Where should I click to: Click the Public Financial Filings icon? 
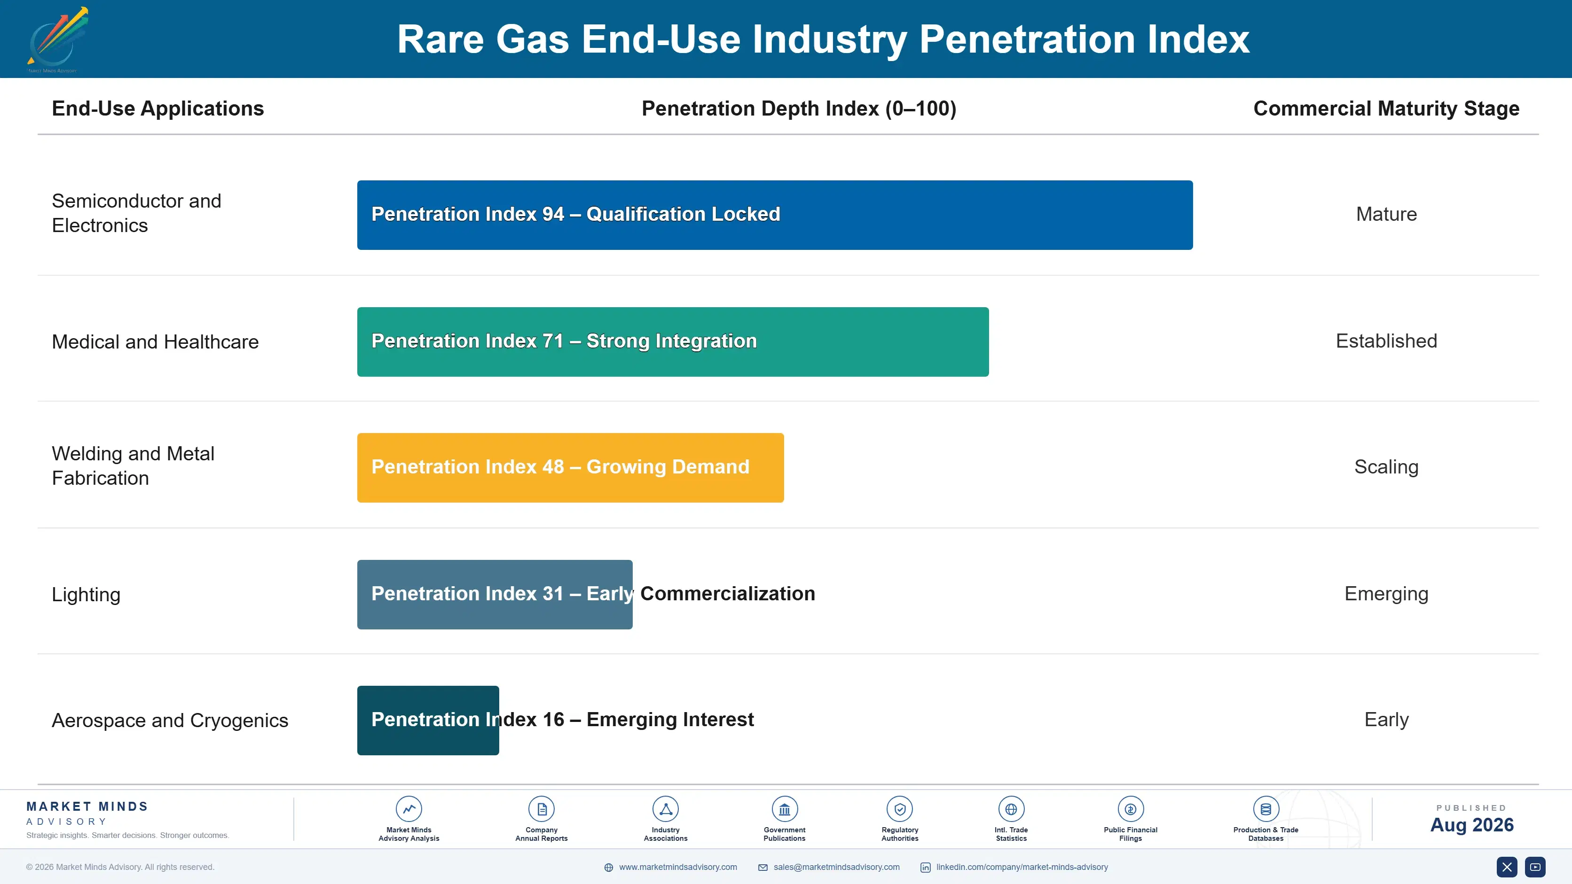point(1130,809)
